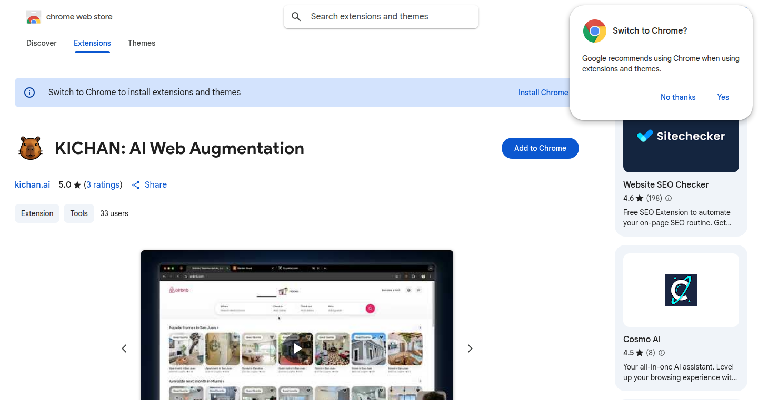This screenshot has height=400, width=758.
Task: Open the Themes tab
Action: [142, 43]
